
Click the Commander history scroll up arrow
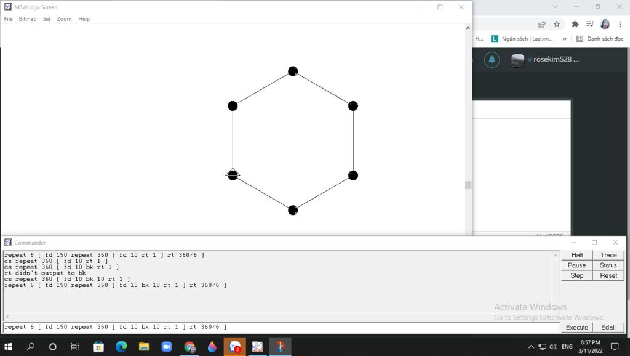556,256
